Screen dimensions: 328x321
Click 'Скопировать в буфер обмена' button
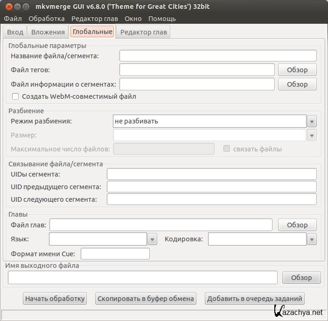(x=145, y=299)
